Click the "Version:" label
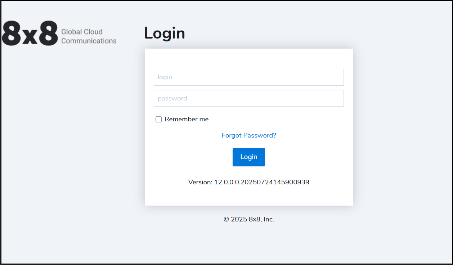This screenshot has height=265, width=453. [x=200, y=182]
